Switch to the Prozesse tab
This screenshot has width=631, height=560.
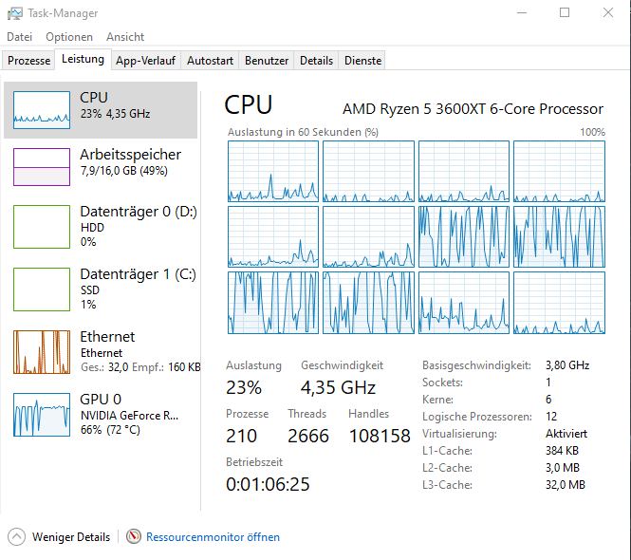tap(28, 61)
